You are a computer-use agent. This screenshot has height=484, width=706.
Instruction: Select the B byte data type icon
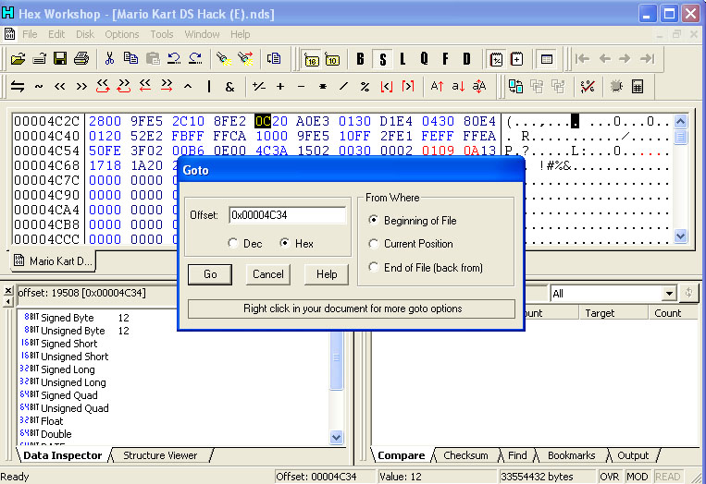[x=360, y=59]
